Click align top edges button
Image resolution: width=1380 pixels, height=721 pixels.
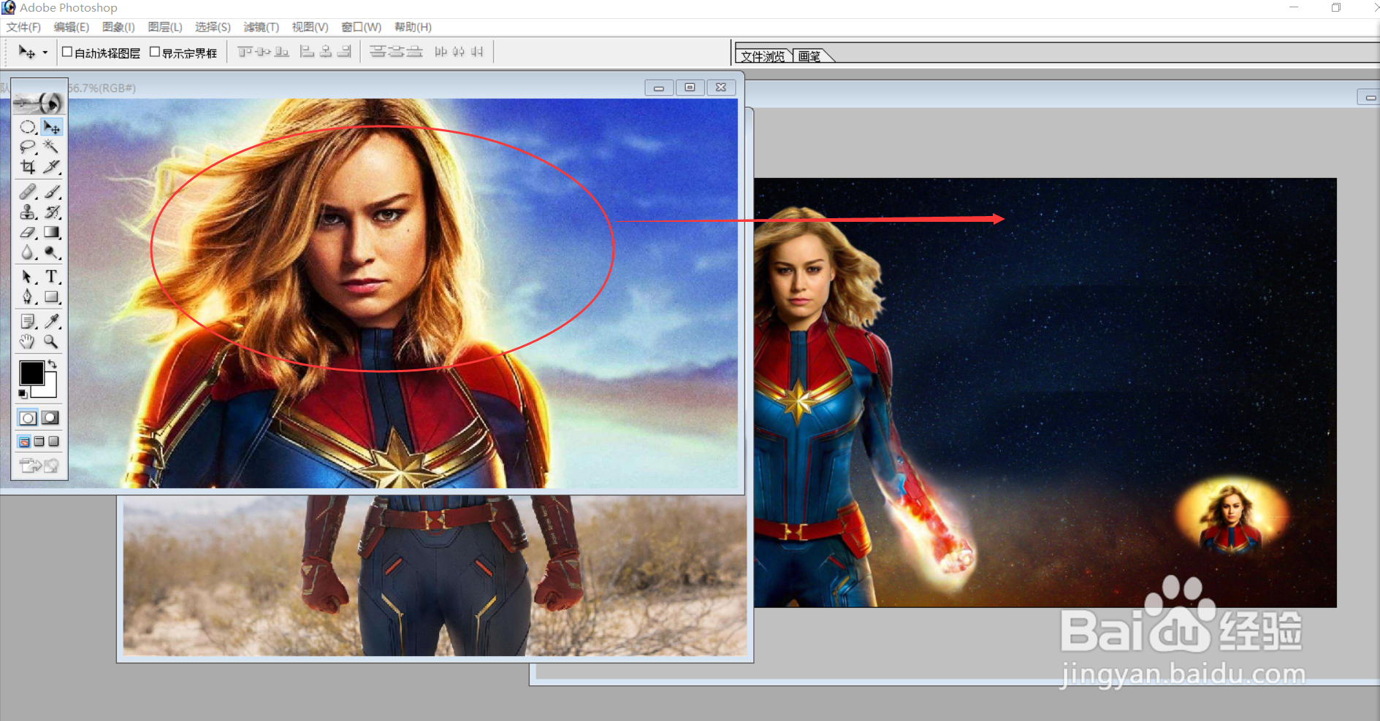pos(245,52)
